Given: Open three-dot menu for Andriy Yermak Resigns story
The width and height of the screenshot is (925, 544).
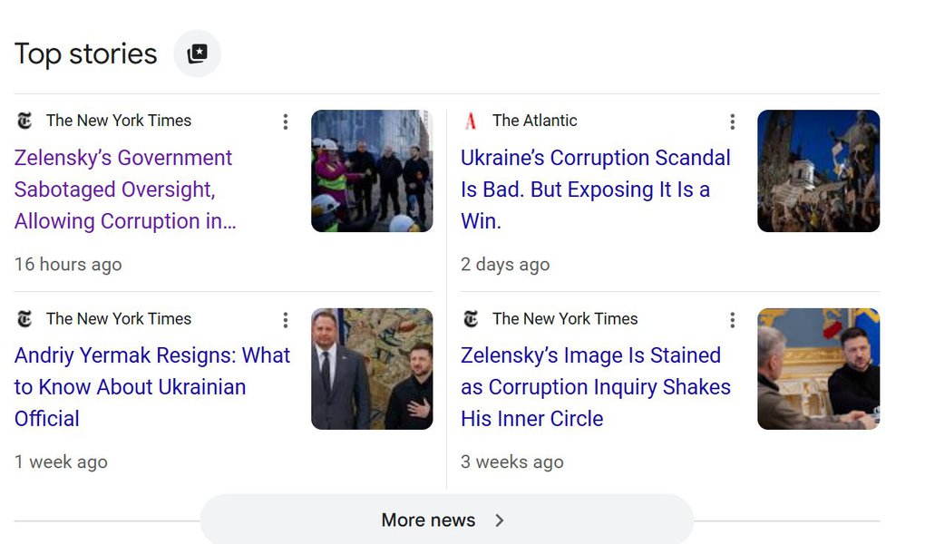Looking at the screenshot, I should pyautogui.click(x=286, y=320).
